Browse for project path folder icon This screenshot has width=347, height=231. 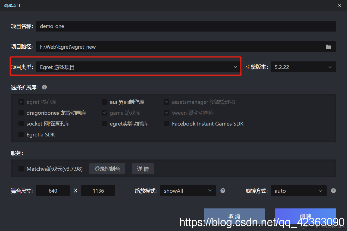(329, 47)
